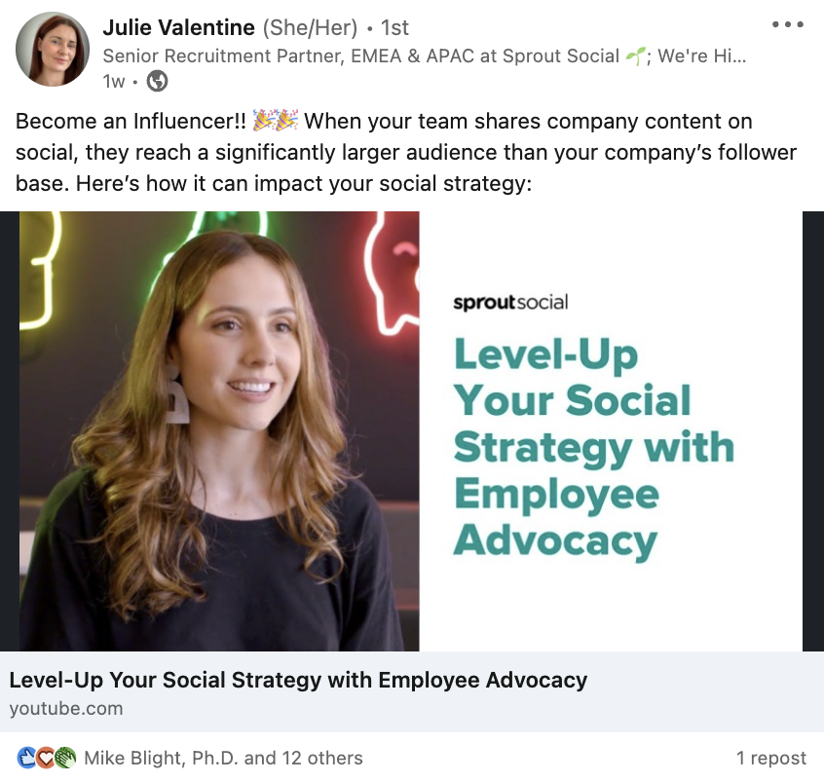Click the blue Like reaction icon
This screenshot has height=781, width=824.
[x=26, y=758]
